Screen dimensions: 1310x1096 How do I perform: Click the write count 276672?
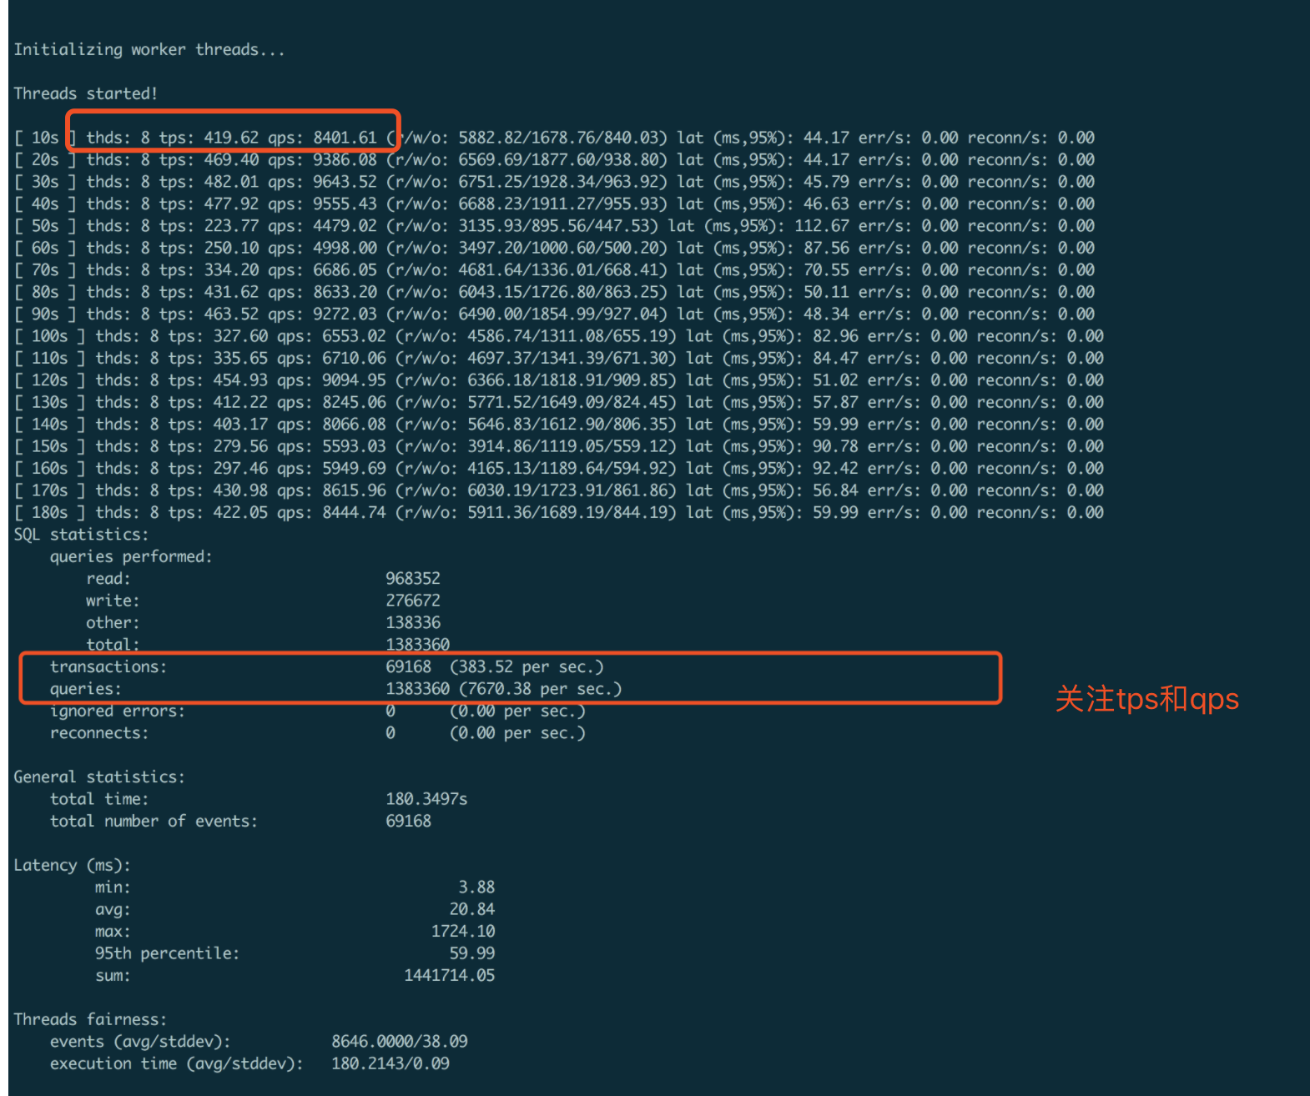(x=412, y=601)
